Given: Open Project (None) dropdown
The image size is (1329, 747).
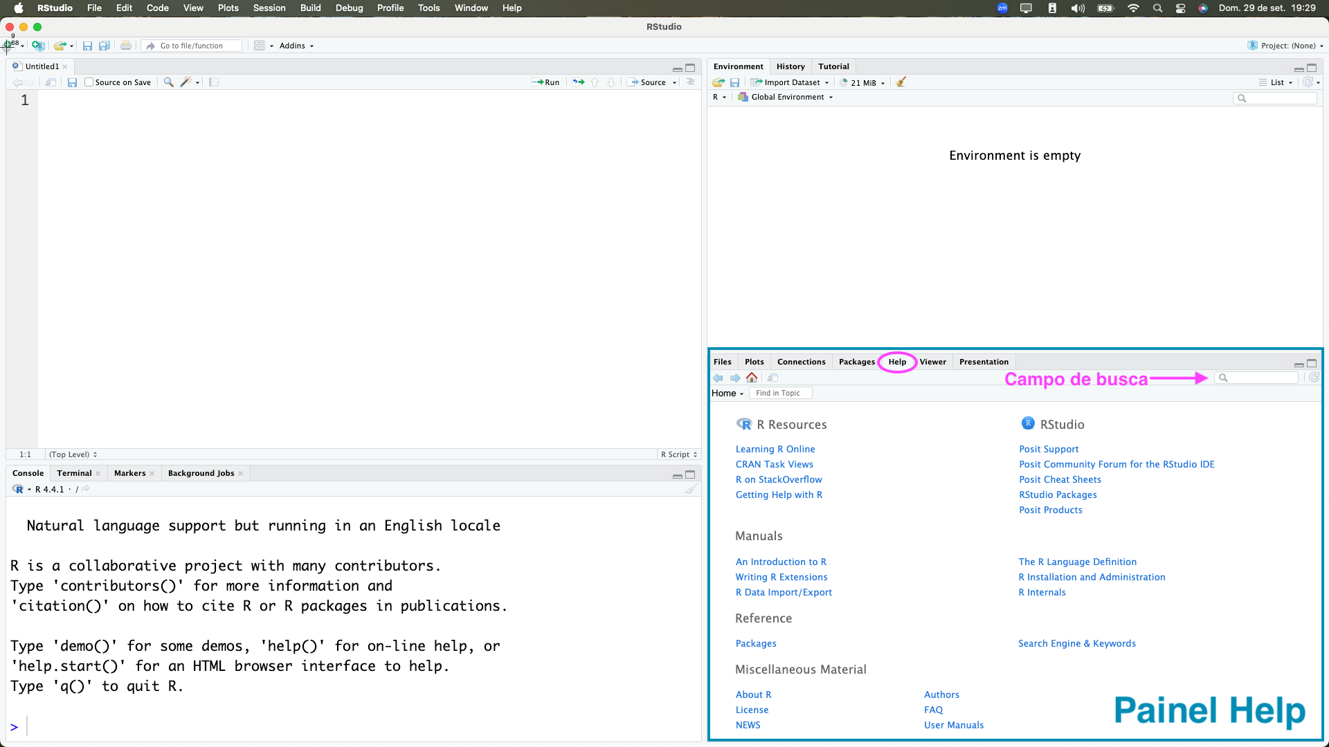Looking at the screenshot, I should click(1286, 46).
